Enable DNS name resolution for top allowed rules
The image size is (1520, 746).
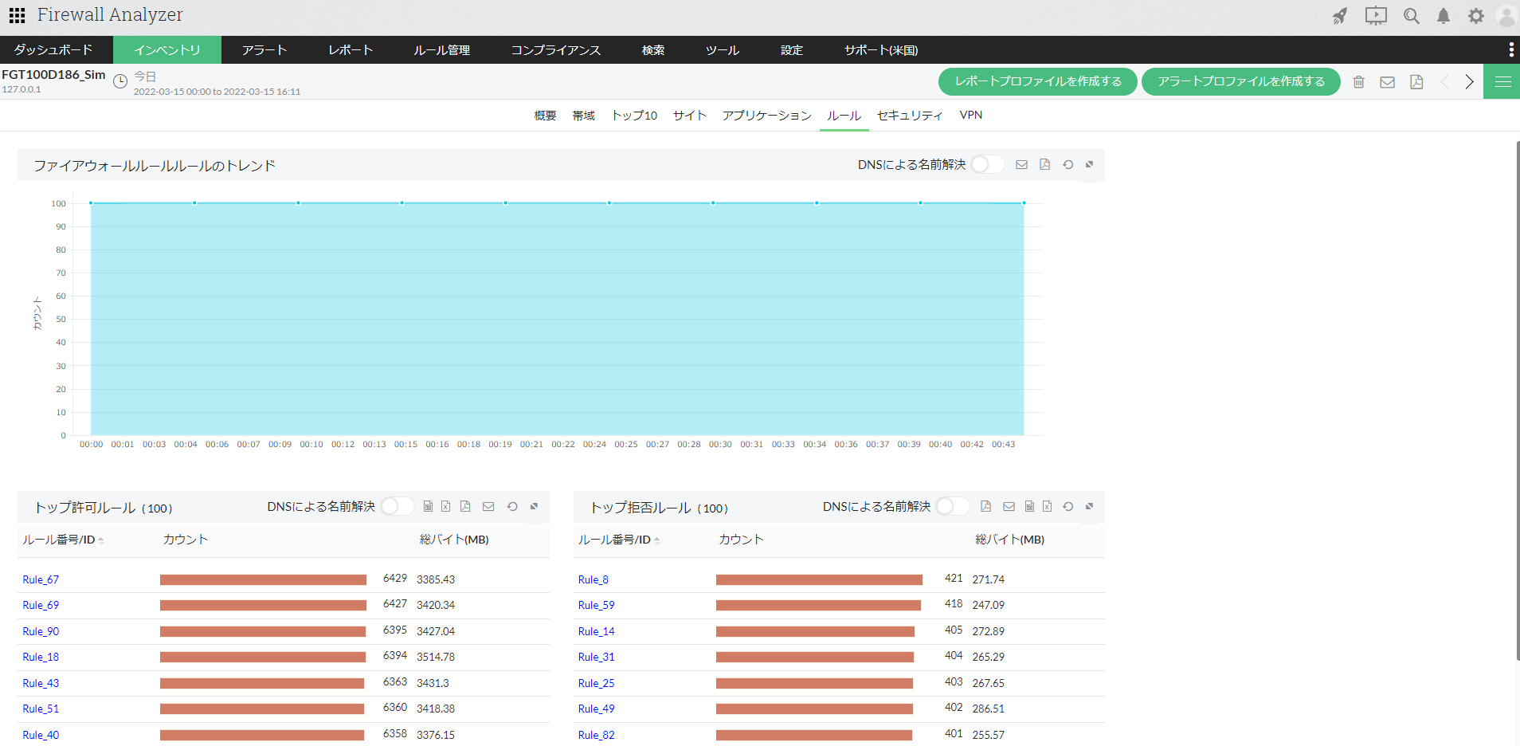tap(396, 507)
